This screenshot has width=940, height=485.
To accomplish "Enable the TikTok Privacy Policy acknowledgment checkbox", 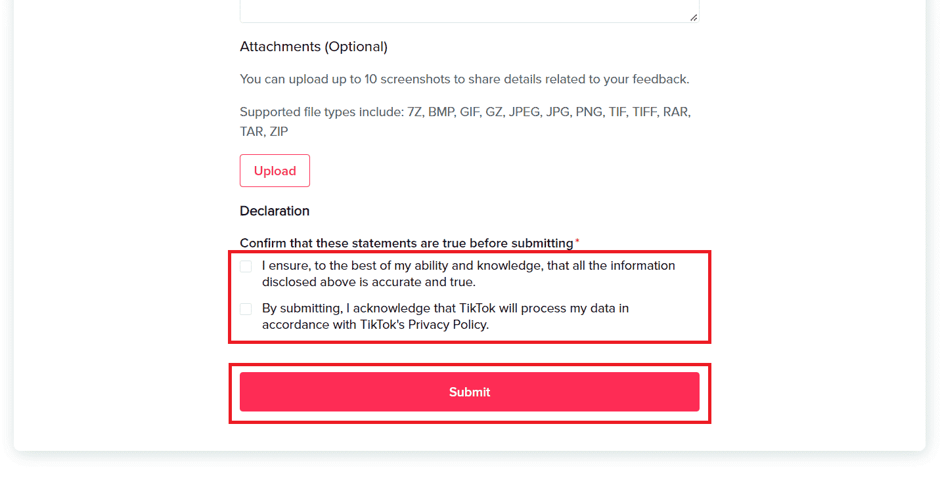I will (246, 308).
